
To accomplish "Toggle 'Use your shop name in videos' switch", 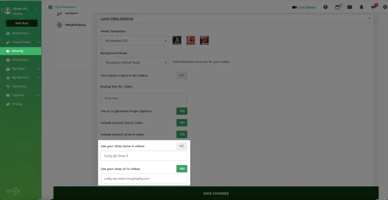I will pos(181,146).
